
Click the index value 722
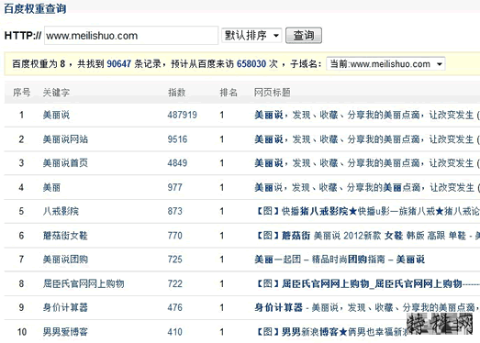[174, 283]
